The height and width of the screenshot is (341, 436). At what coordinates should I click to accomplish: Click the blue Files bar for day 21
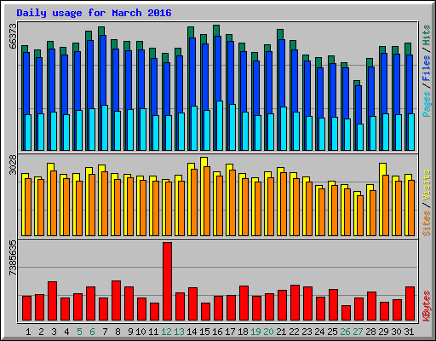[282, 73]
